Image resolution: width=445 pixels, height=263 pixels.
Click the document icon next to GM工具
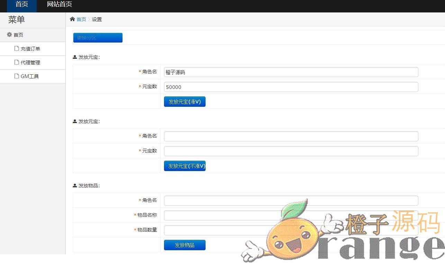[16, 76]
